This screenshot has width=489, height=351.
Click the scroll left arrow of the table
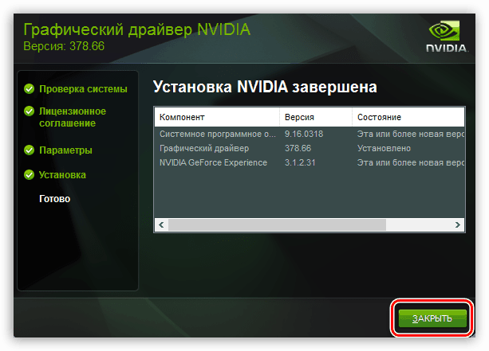[161, 224]
